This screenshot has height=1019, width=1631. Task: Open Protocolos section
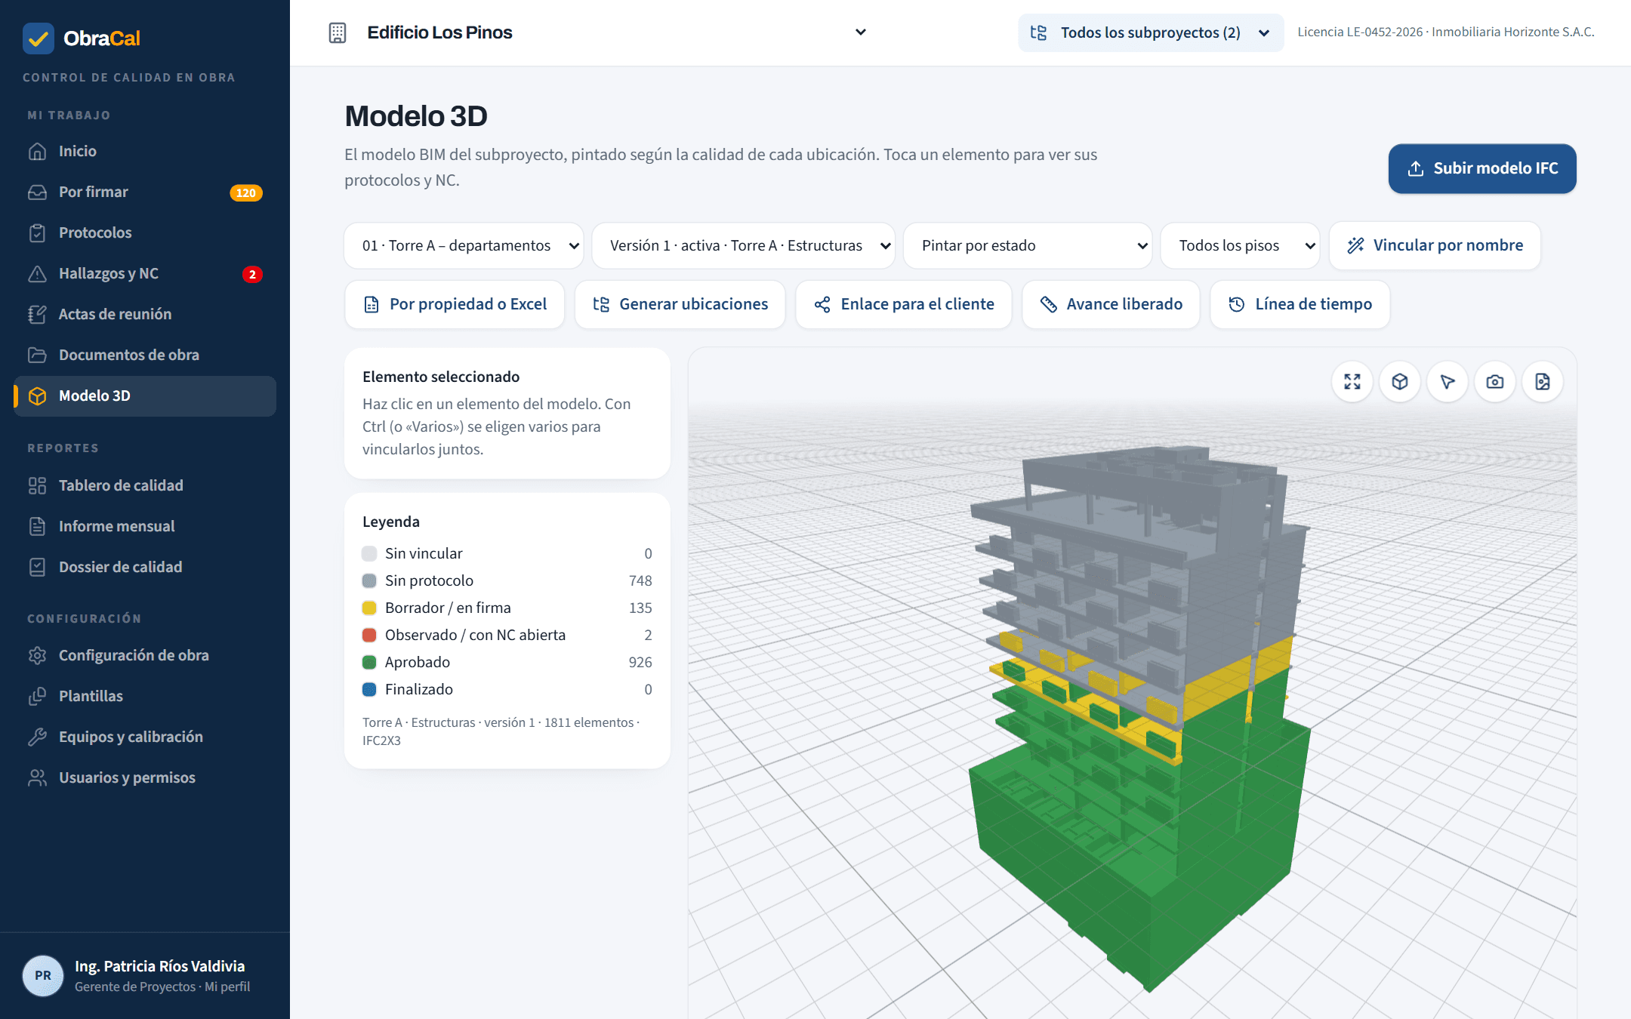pyautogui.click(x=145, y=232)
